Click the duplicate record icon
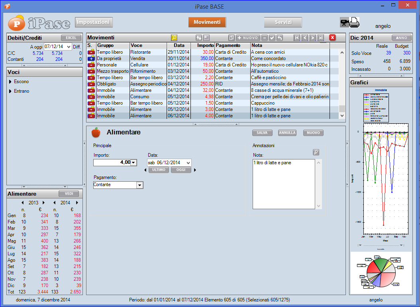This screenshot has height=307, width=420. 232,38
